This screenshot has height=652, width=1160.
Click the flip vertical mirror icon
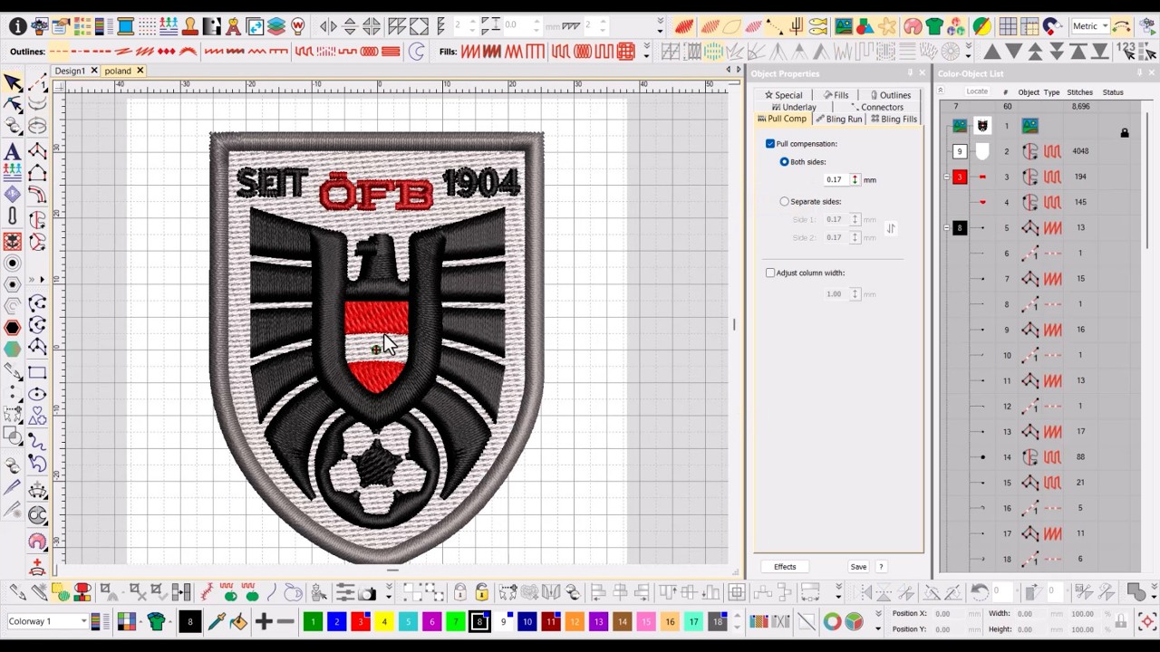coord(350,26)
